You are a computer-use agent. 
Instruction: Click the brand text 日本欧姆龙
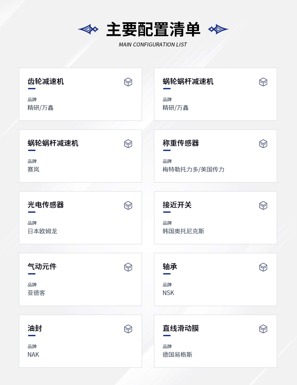tap(42, 231)
